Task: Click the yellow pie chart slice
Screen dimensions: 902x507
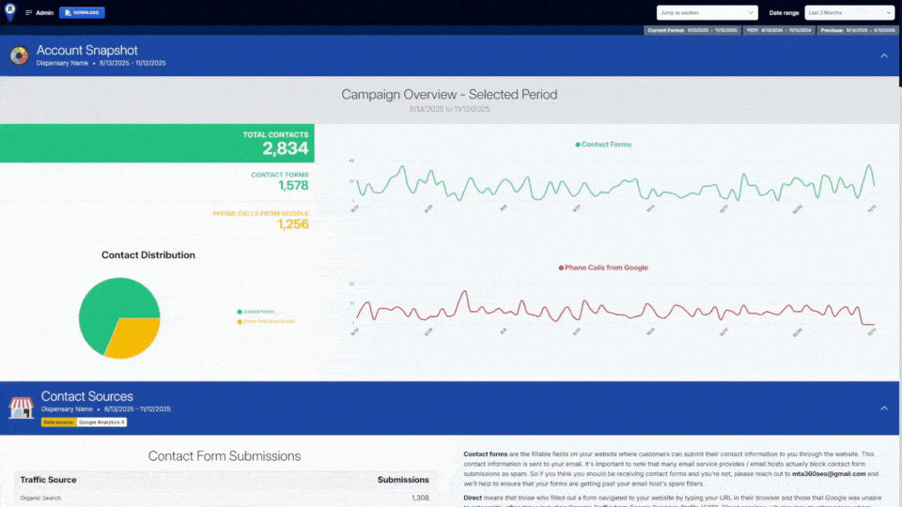Action: (133, 338)
